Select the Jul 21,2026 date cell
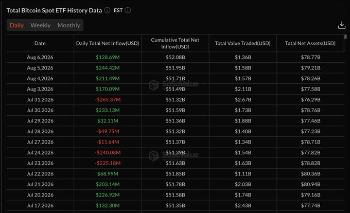350x213 pixels. click(40, 185)
